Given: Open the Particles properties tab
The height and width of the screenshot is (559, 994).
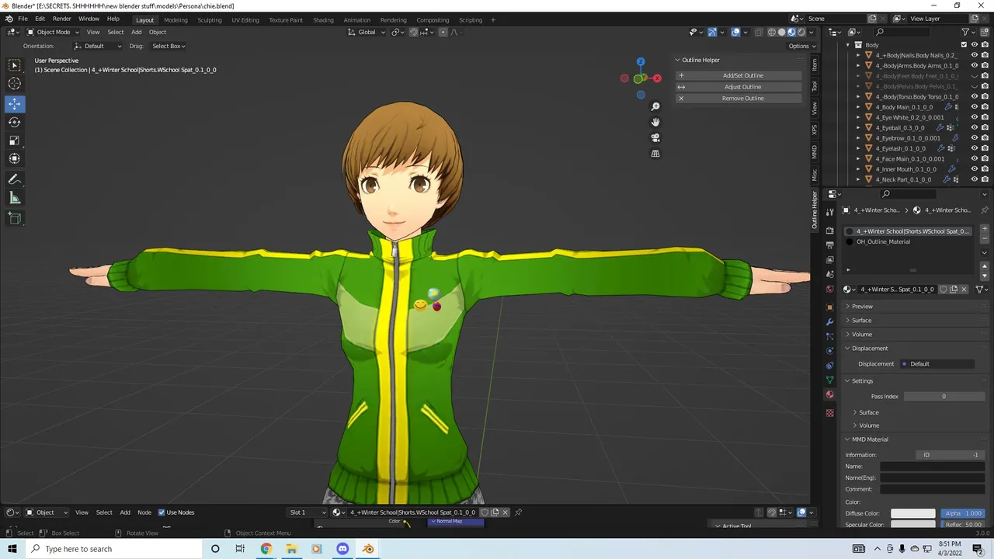Looking at the screenshot, I should point(829,336).
